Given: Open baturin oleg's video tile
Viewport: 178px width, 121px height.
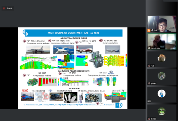Looking at the screenshot, I should click(162, 42).
